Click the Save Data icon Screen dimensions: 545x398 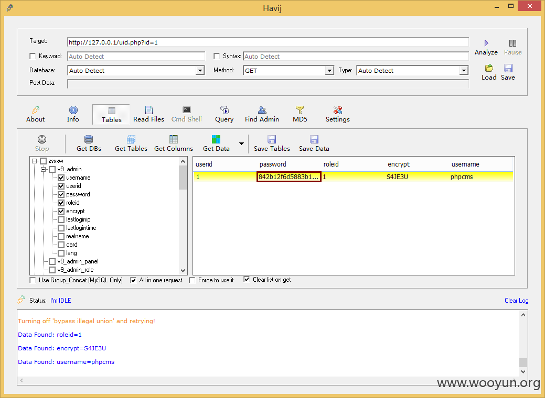tap(314, 139)
